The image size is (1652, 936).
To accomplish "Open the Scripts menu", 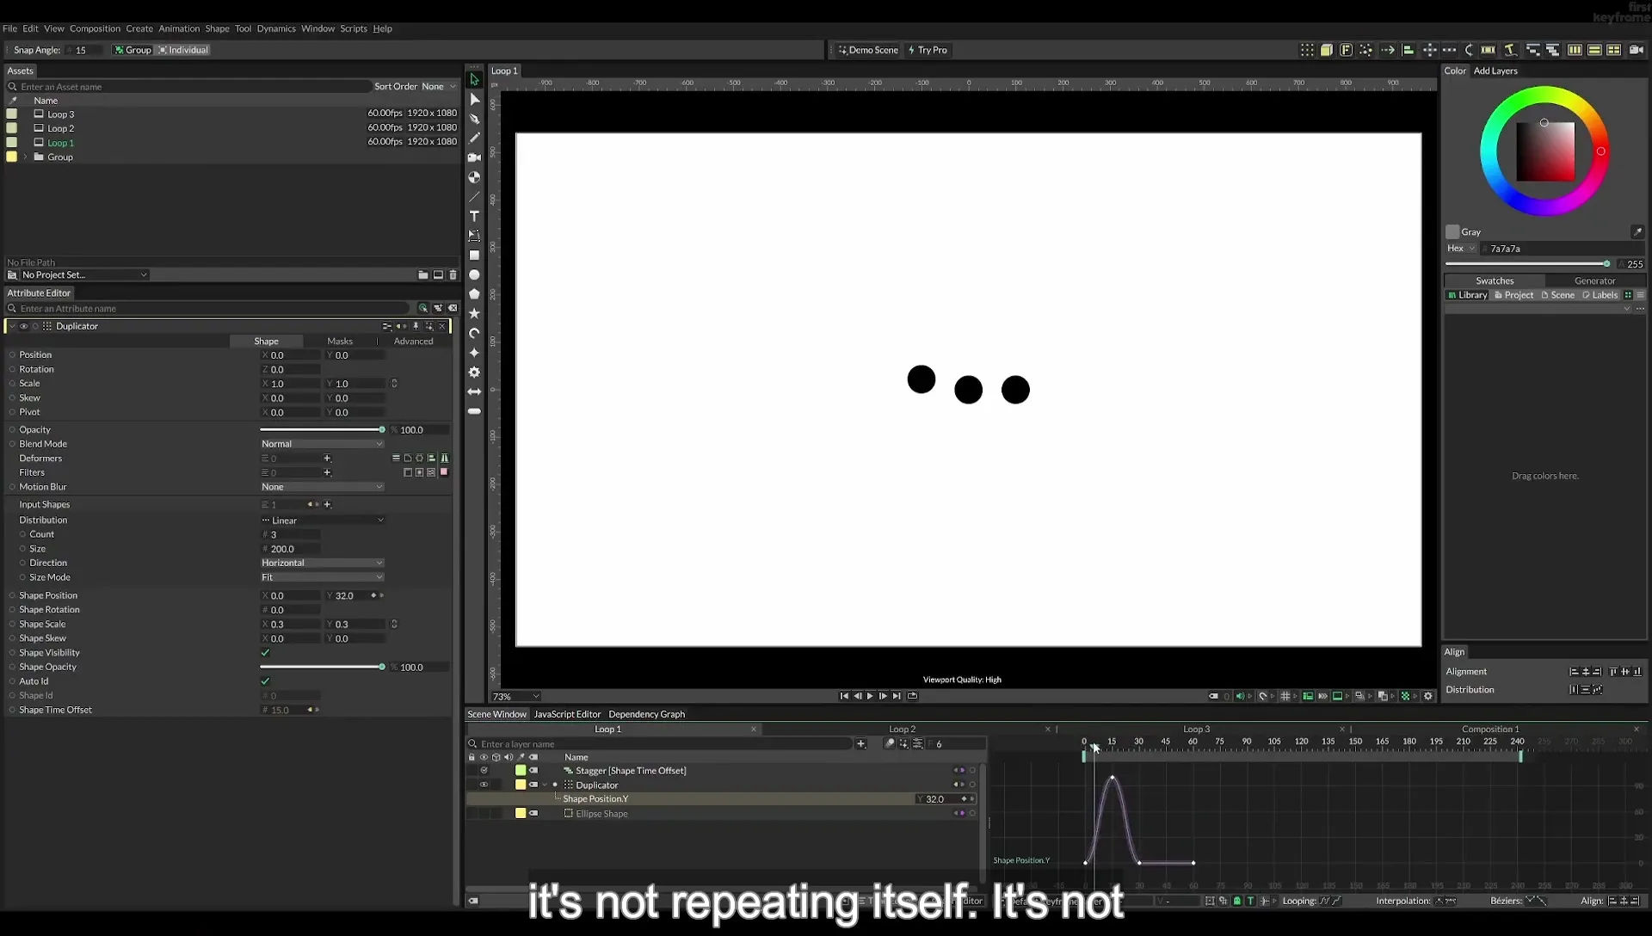I will point(353,28).
